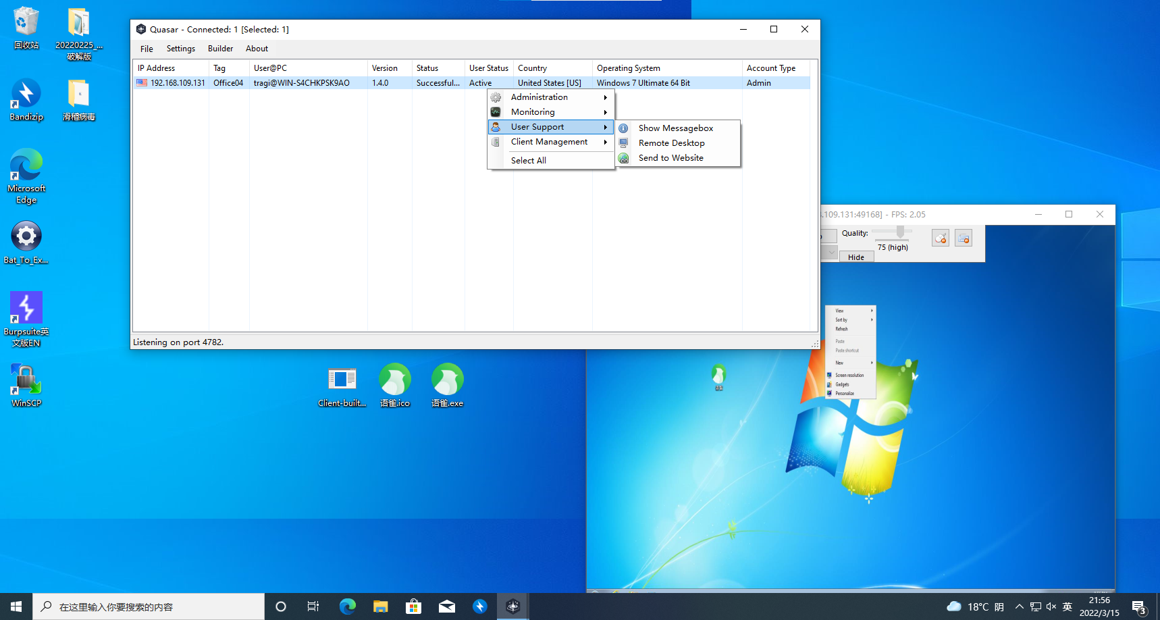Open the Settings menu
1160x620 pixels.
coord(180,49)
